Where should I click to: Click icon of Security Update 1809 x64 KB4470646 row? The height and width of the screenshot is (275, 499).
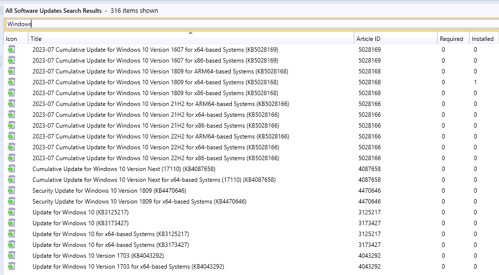(11, 201)
